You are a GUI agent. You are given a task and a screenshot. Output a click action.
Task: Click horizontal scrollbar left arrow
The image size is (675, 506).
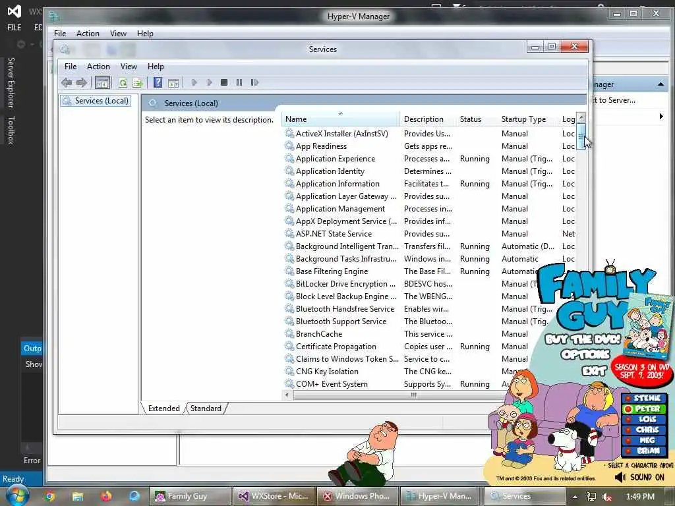pyautogui.click(x=287, y=395)
